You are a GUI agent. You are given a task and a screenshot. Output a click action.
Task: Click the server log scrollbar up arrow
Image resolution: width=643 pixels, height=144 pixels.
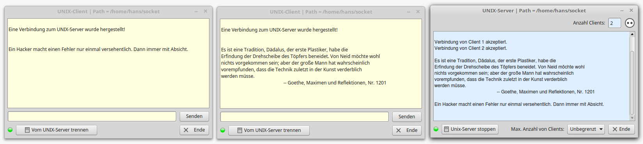632,34
